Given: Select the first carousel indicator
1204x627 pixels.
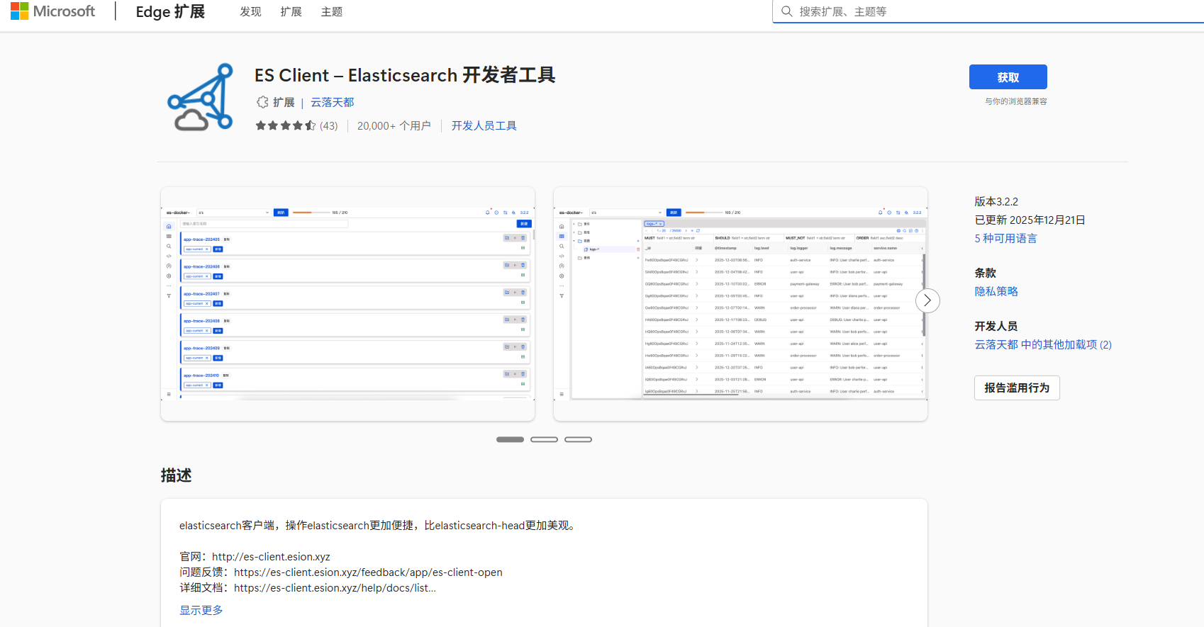Looking at the screenshot, I should pyautogui.click(x=510, y=439).
